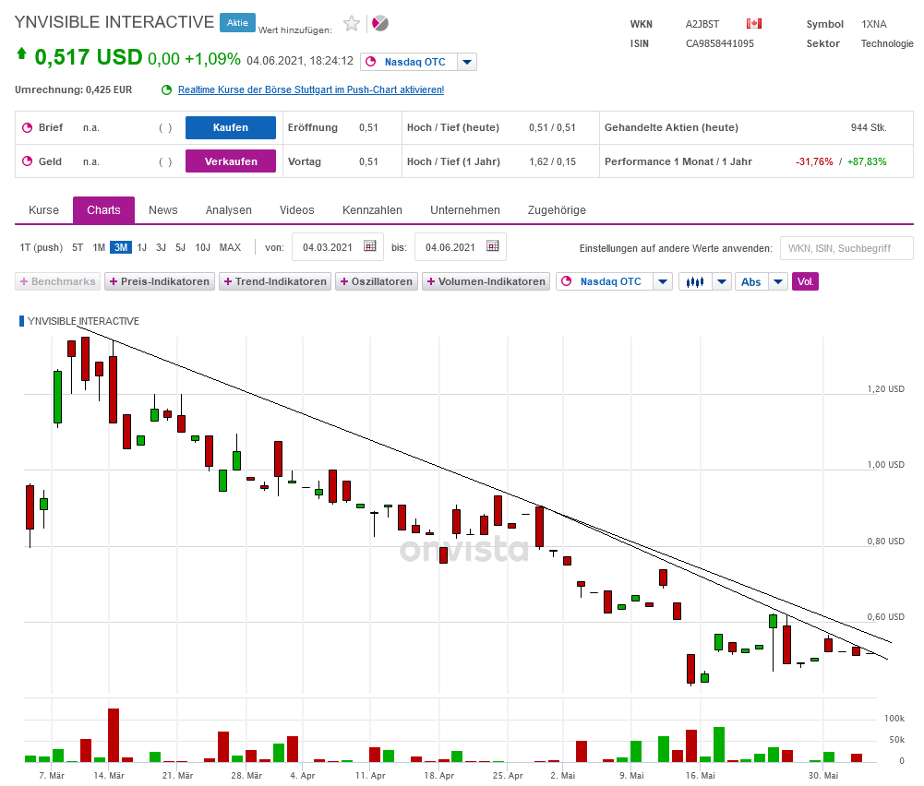Add stock to watchlist via star icon
Viewport: 924px width, 786px height.
(x=351, y=24)
